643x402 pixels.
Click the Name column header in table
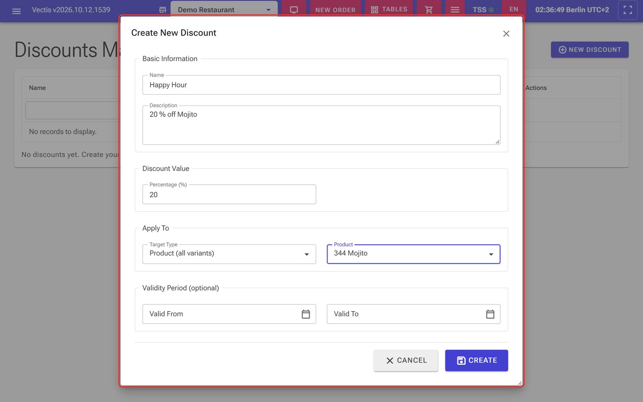pyautogui.click(x=37, y=88)
